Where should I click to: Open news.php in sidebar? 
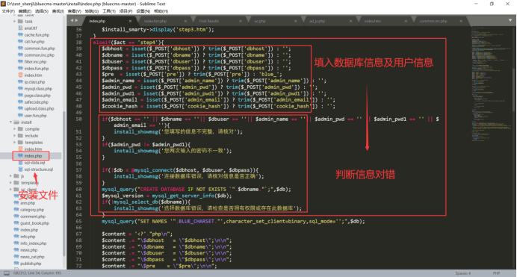click(28, 250)
